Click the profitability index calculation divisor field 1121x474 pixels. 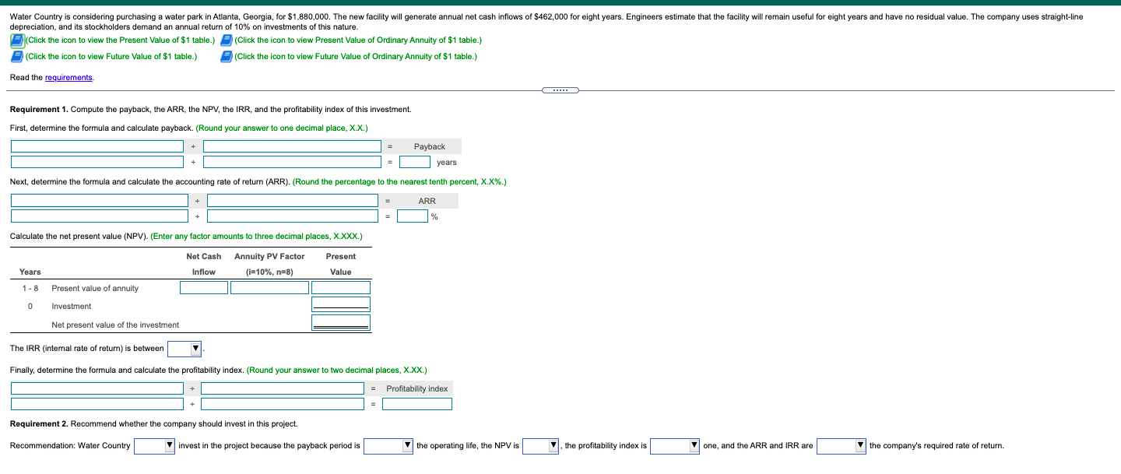pyautogui.click(x=283, y=404)
